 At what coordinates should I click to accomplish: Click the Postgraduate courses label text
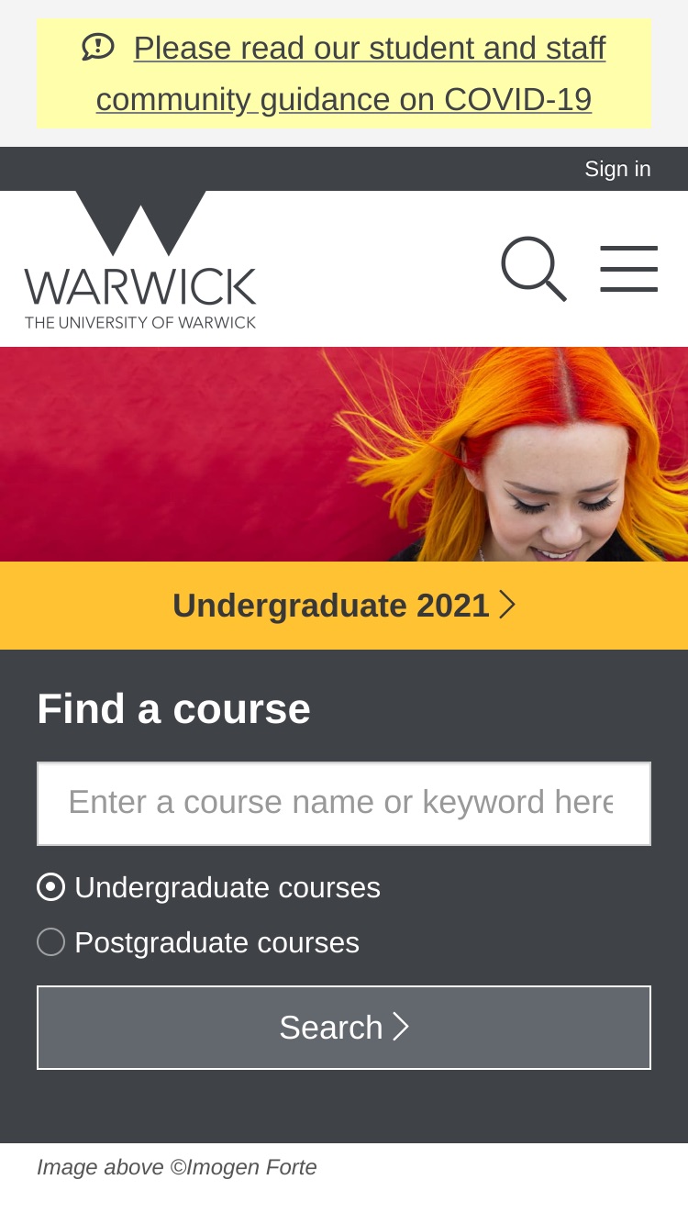click(216, 942)
